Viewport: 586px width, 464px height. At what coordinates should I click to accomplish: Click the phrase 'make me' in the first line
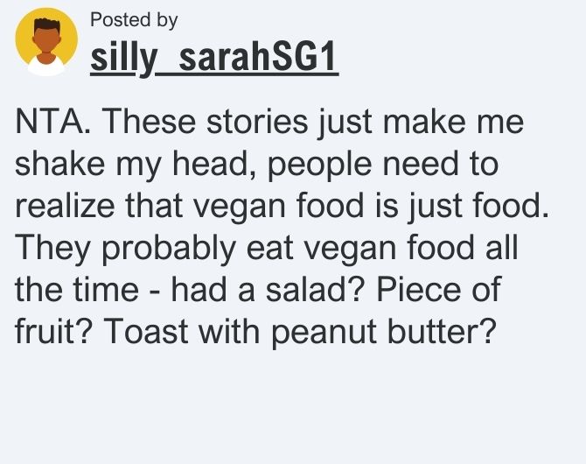pyautogui.click(x=453, y=122)
